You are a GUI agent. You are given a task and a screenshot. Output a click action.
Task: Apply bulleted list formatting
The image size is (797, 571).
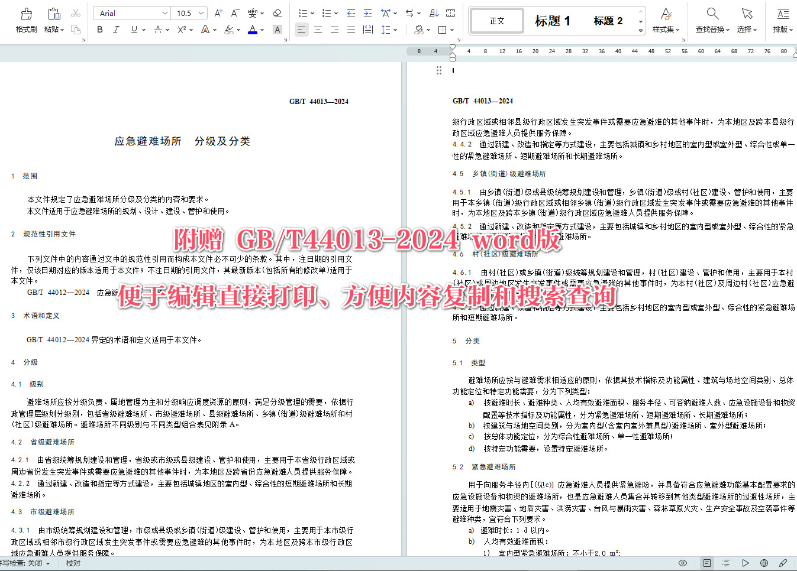[304, 12]
